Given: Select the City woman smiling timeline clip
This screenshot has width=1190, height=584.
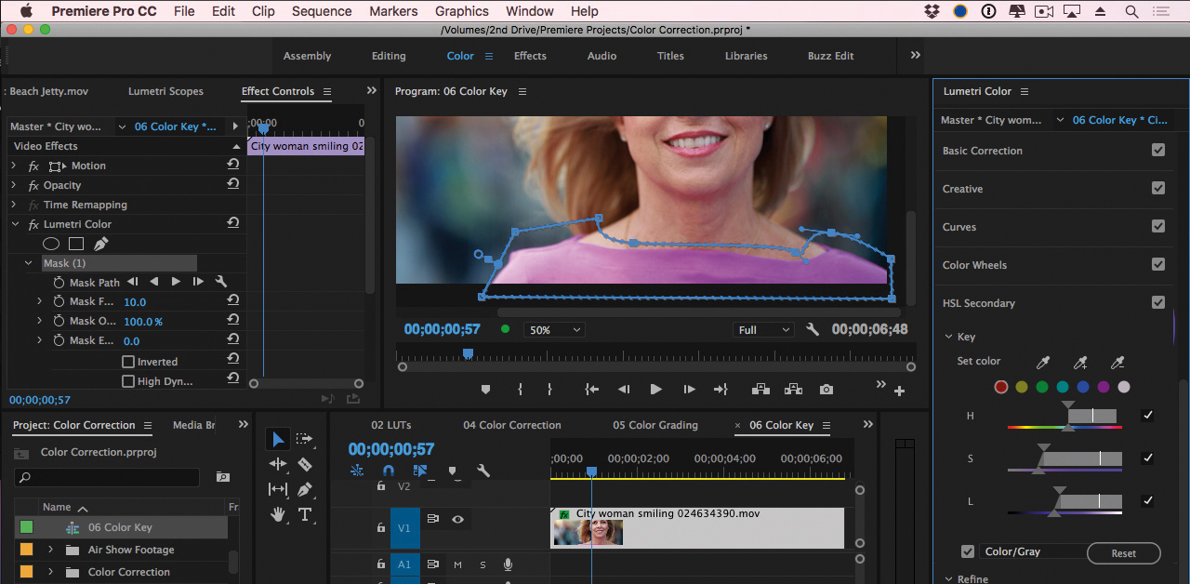Looking at the screenshot, I should point(697,527).
